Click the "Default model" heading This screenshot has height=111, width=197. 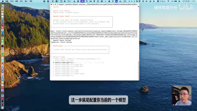59,57
